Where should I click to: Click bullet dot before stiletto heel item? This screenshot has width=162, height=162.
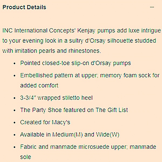click(14, 98)
